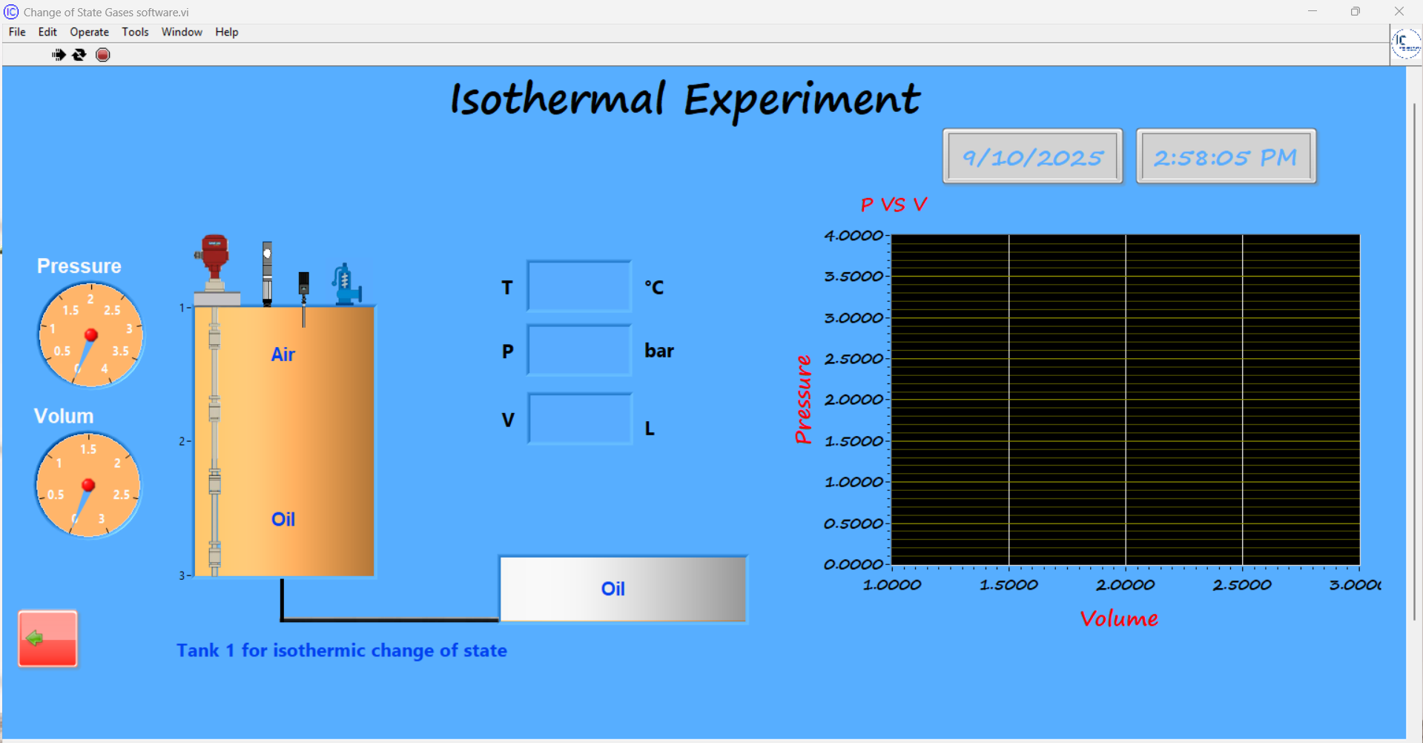Click the Pressure gauge dial

point(90,335)
